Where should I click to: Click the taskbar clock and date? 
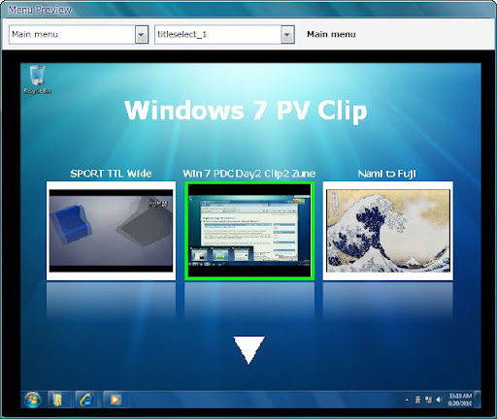(x=460, y=400)
